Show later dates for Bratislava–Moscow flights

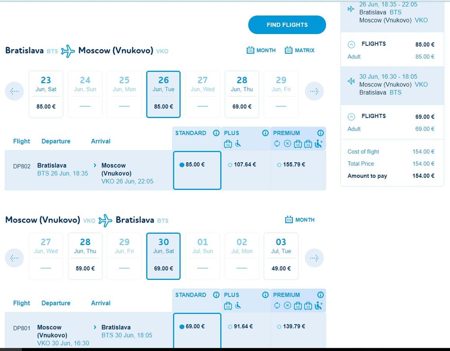(x=314, y=91)
